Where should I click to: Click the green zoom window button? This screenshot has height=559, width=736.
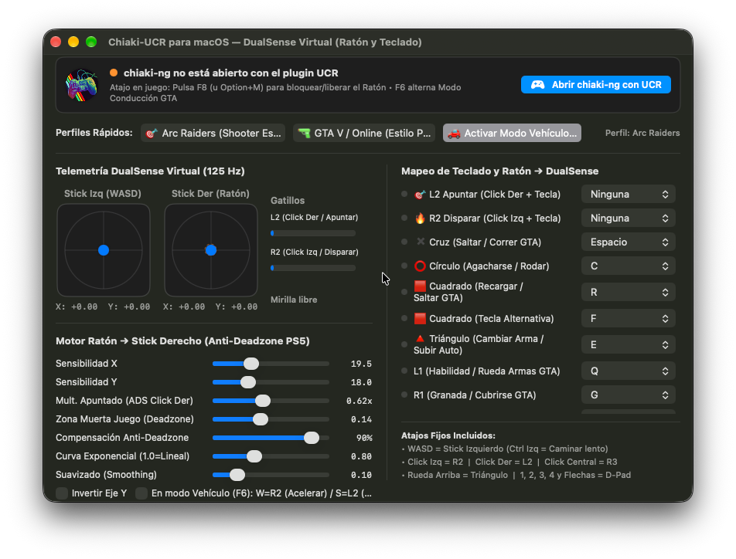(91, 42)
